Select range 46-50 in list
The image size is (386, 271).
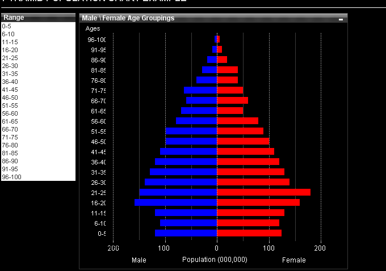click(x=38, y=98)
